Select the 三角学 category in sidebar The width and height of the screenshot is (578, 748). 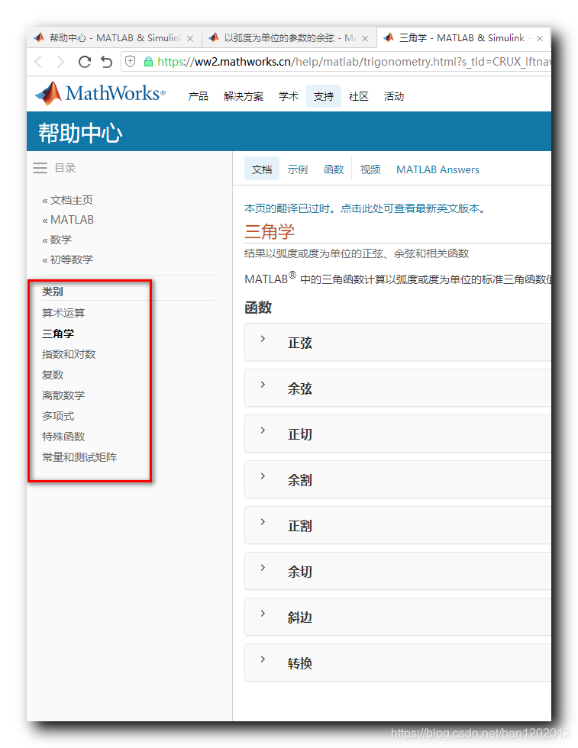click(x=58, y=334)
